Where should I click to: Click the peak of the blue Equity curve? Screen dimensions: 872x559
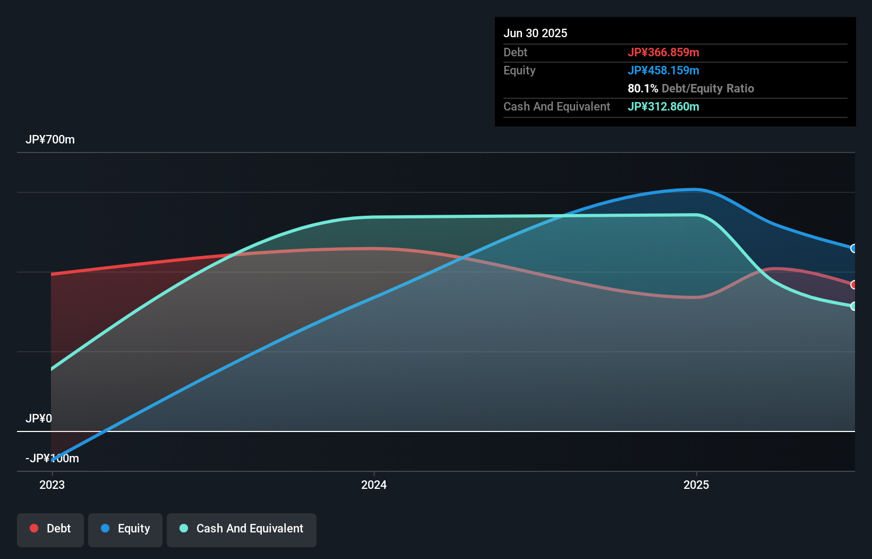click(692, 190)
